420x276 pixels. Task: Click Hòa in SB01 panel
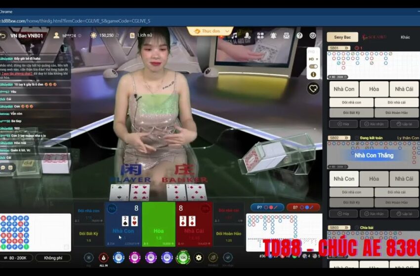coord(374,89)
